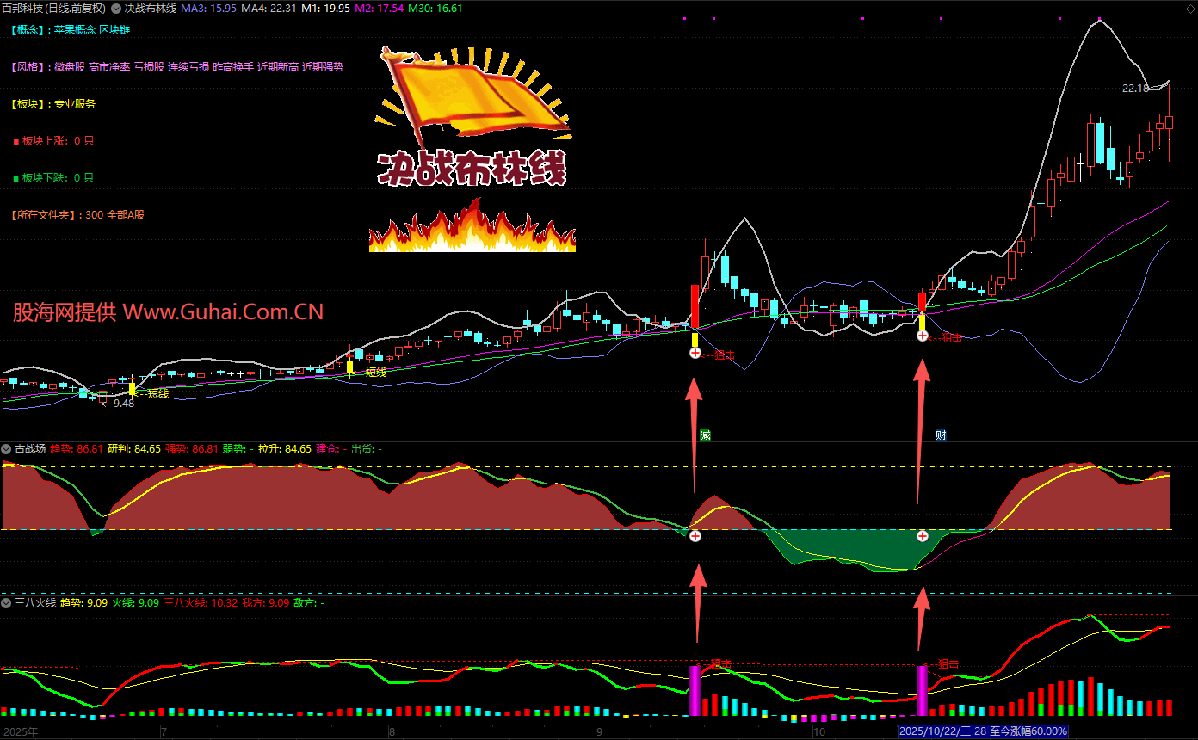Expand the 三八火线 indicator panel menu
Viewport: 1198px width, 740px height.
7,603
